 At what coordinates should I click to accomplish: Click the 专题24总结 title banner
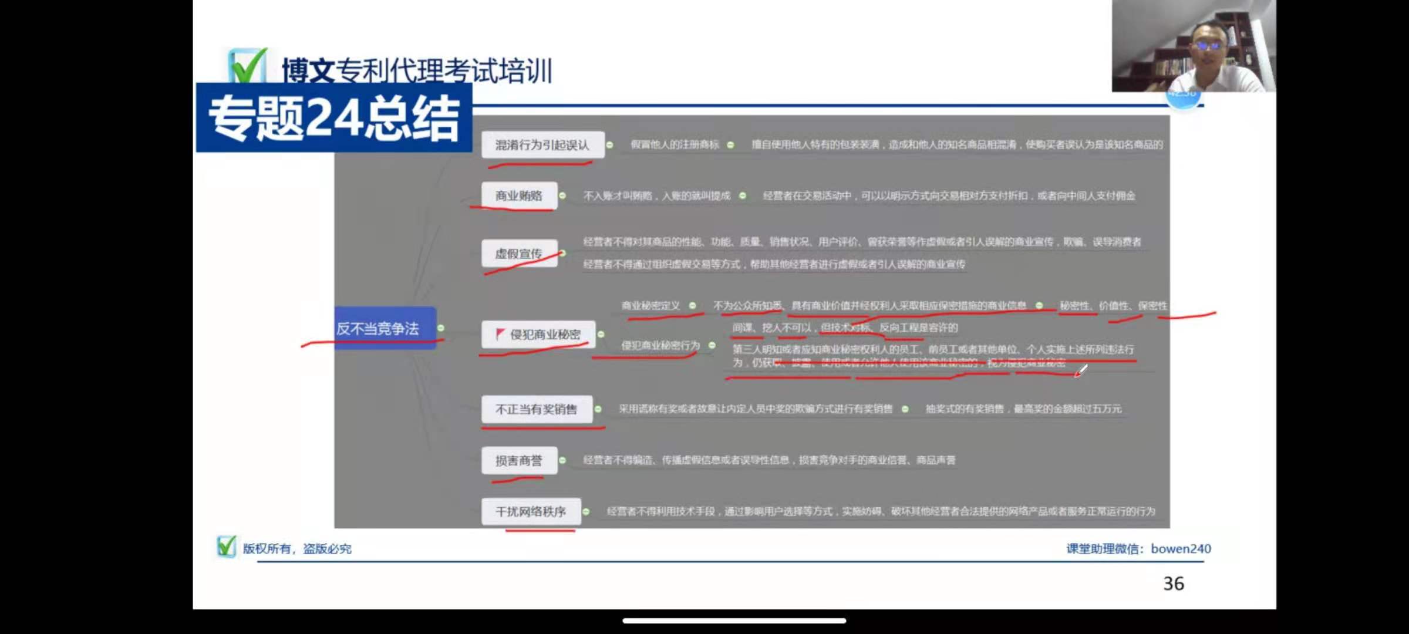coord(333,118)
